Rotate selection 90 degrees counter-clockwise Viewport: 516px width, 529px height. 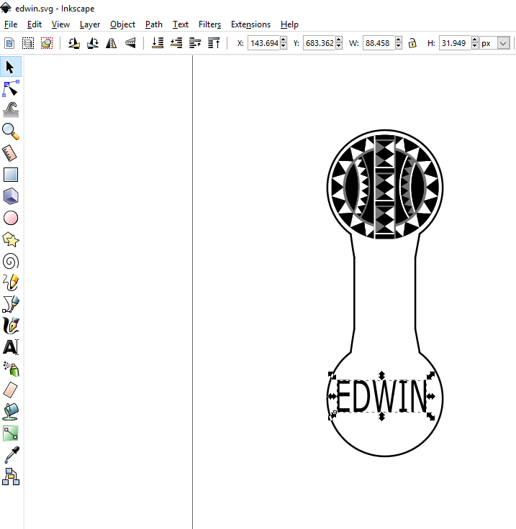[73, 43]
